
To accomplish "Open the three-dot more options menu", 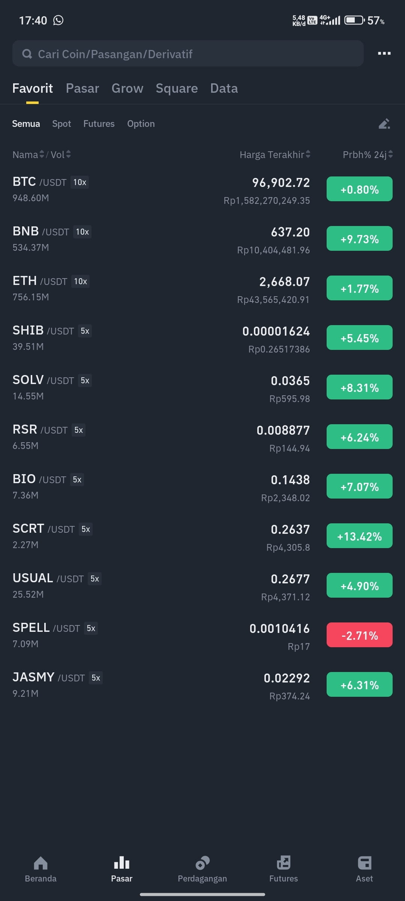I will tap(384, 53).
